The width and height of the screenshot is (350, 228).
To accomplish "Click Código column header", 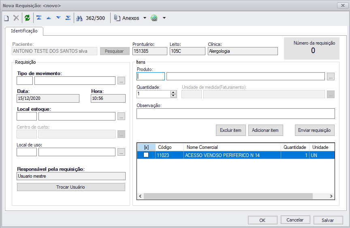I will tap(169, 147).
